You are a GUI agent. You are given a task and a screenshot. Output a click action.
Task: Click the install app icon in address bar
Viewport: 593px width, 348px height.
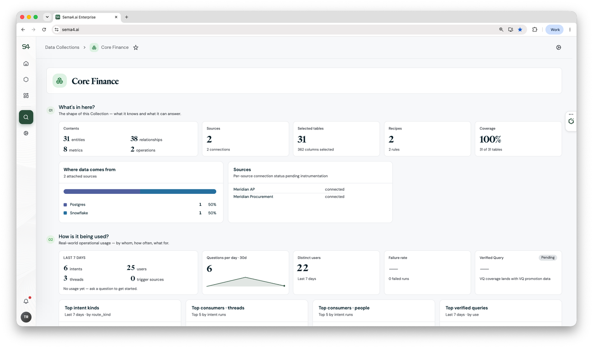click(x=510, y=30)
